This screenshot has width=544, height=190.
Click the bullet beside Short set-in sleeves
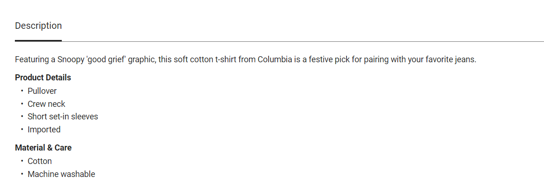[21, 117]
